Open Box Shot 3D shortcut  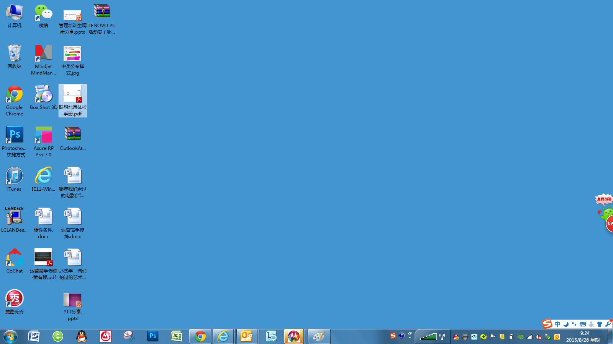[x=44, y=98]
